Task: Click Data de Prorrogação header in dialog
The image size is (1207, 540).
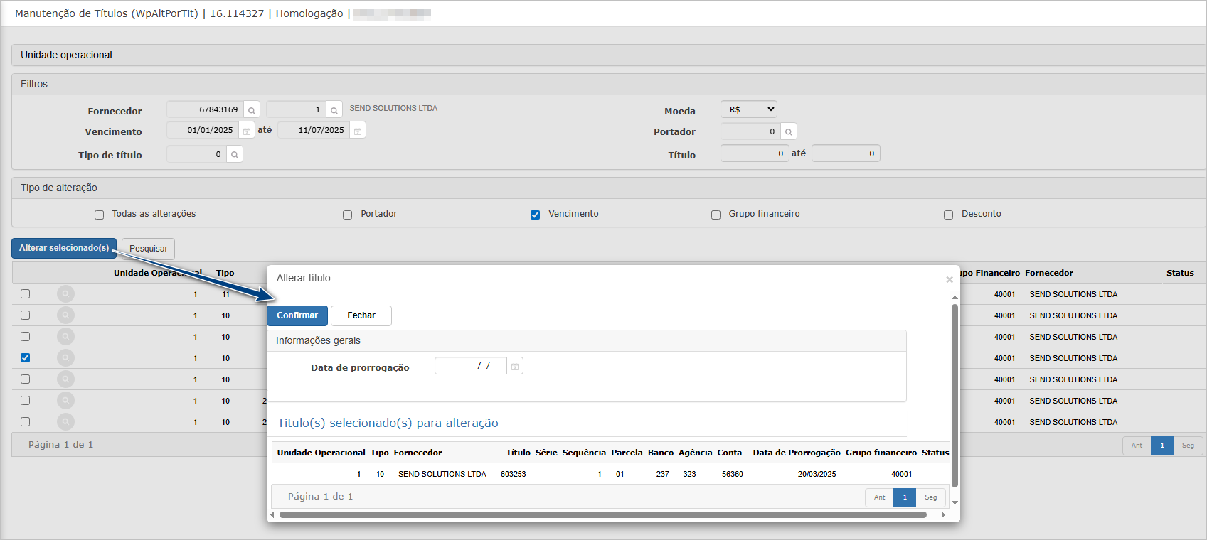Action: [x=797, y=453]
